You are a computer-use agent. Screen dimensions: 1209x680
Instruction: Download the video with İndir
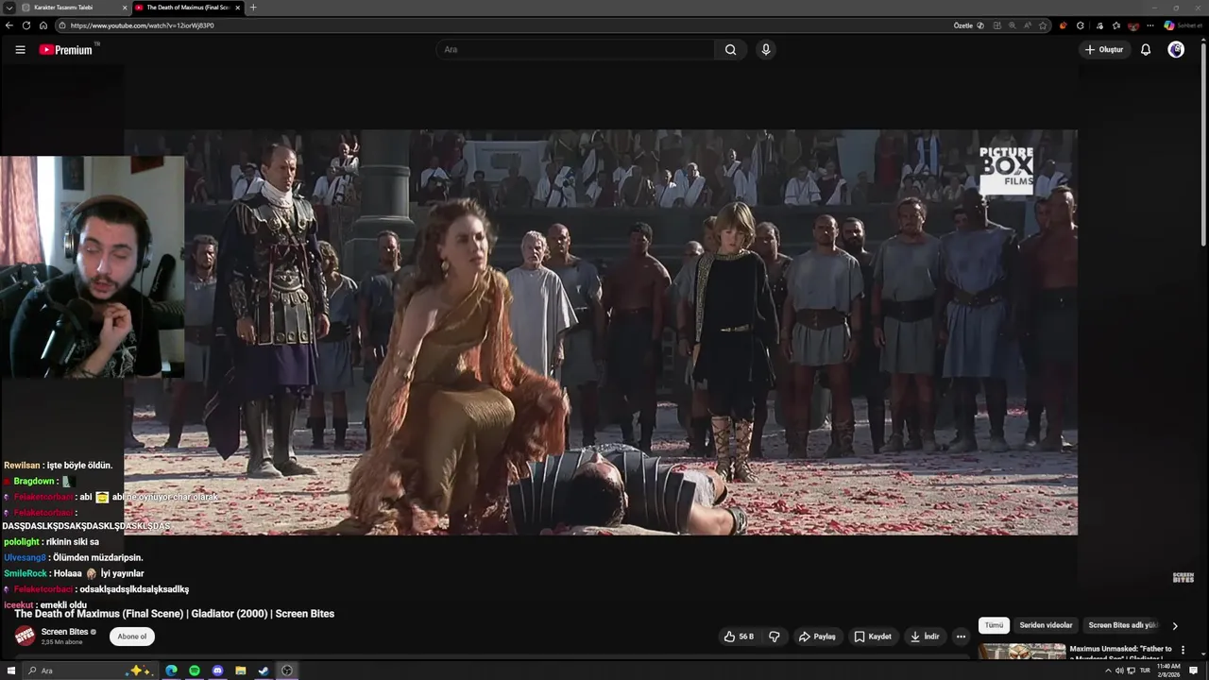(x=925, y=637)
